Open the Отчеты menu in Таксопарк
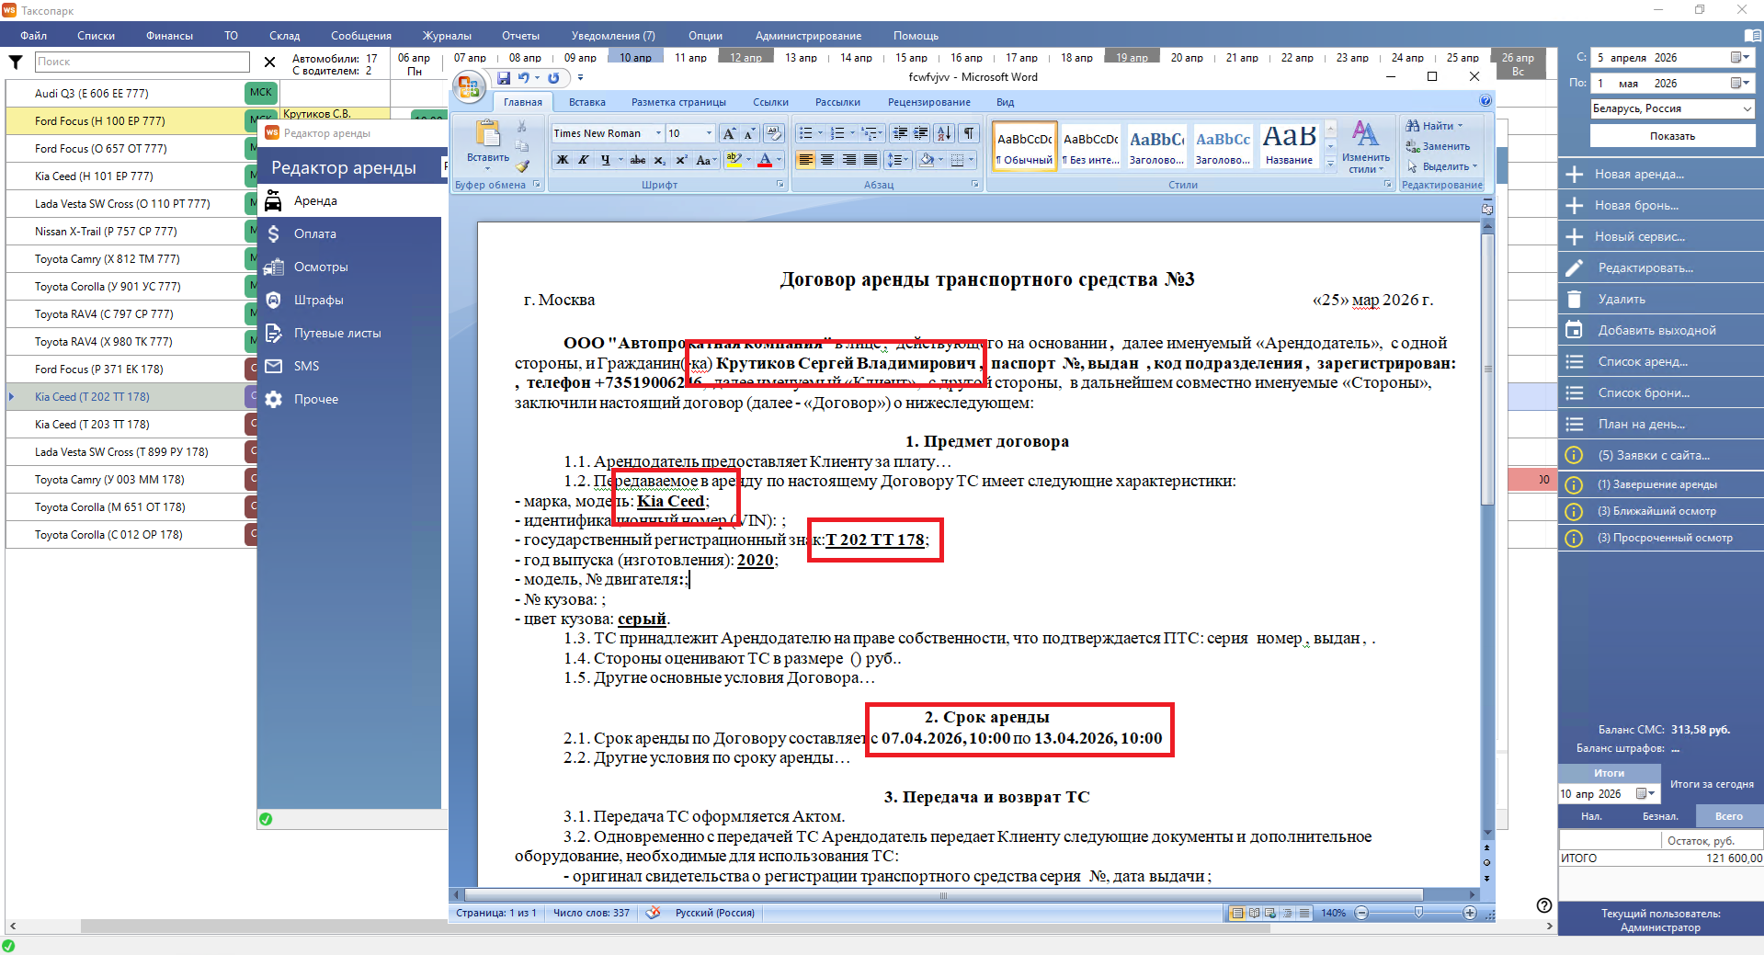Viewport: 1764px width, 955px height. coord(520,36)
